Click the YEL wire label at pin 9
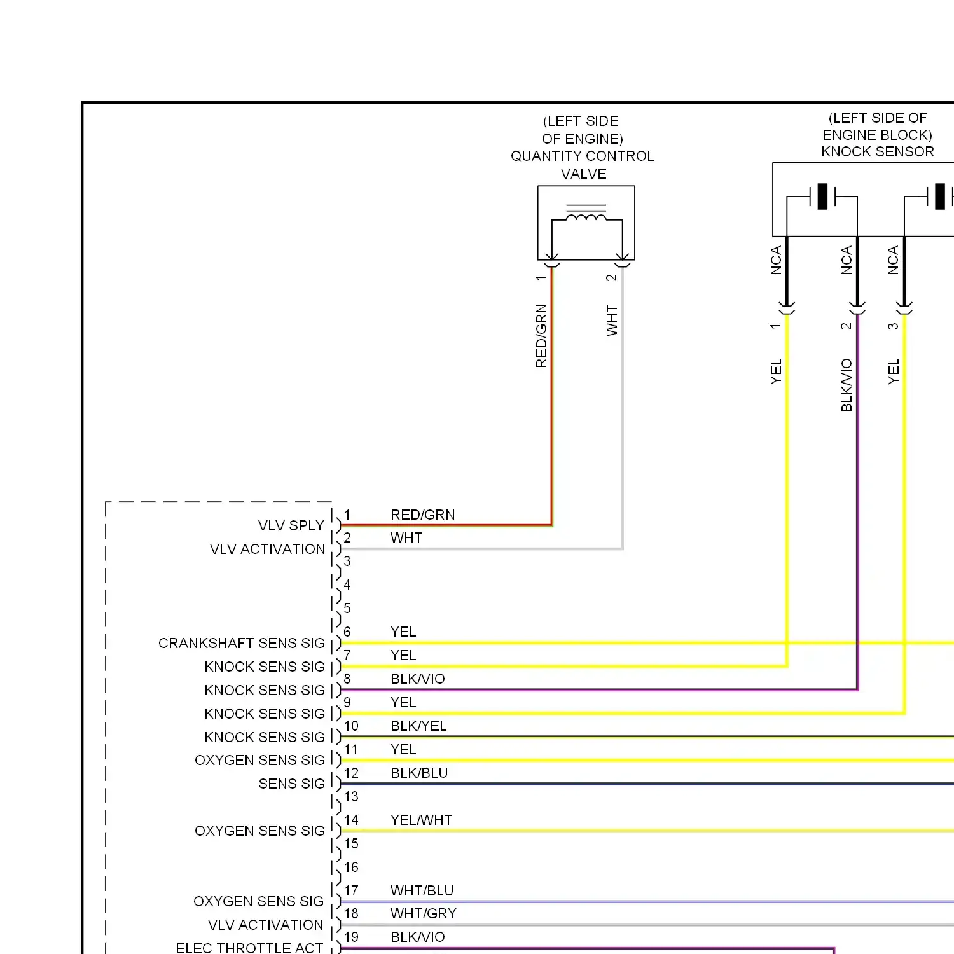The width and height of the screenshot is (954, 954). click(x=403, y=702)
